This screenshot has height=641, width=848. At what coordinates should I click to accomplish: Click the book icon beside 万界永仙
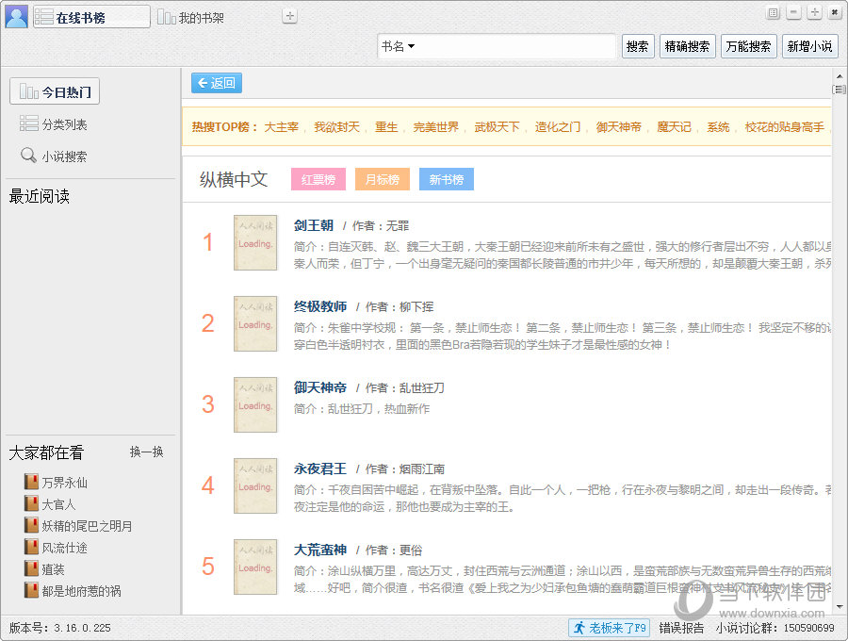click(31, 482)
